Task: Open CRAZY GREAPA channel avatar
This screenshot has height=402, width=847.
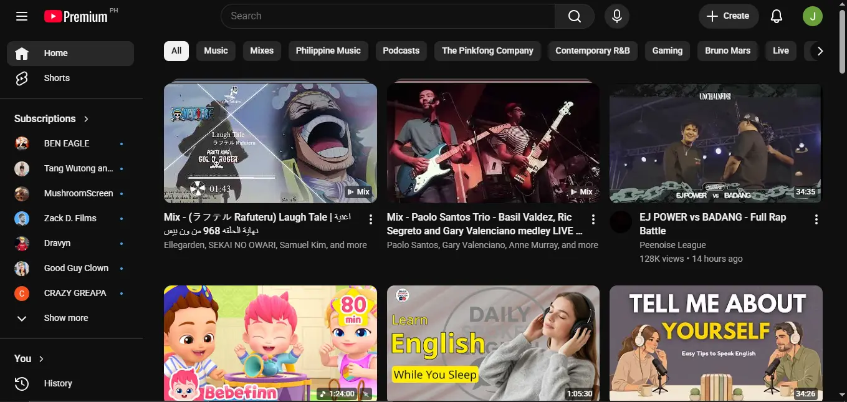Action: (x=22, y=293)
